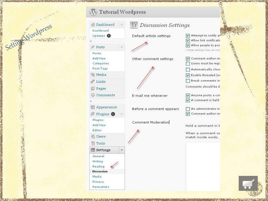Image resolution: width=268 pixels, height=201 pixels.
Task: Open the Updates submenu link
Action: point(99,36)
